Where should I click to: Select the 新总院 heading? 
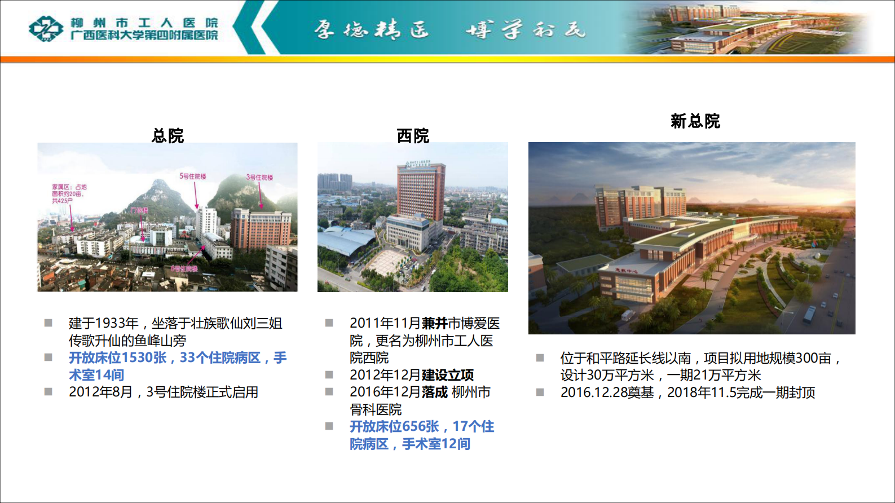pyautogui.click(x=695, y=121)
